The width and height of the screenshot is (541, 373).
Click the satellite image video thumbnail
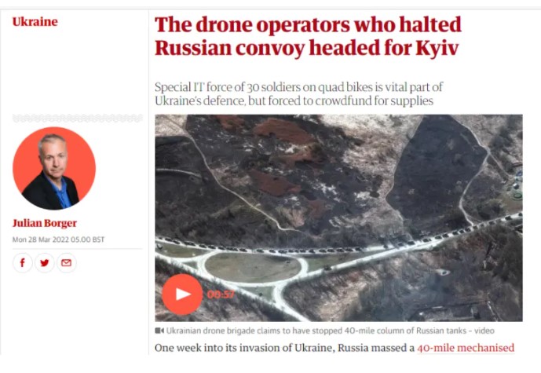pos(338,218)
